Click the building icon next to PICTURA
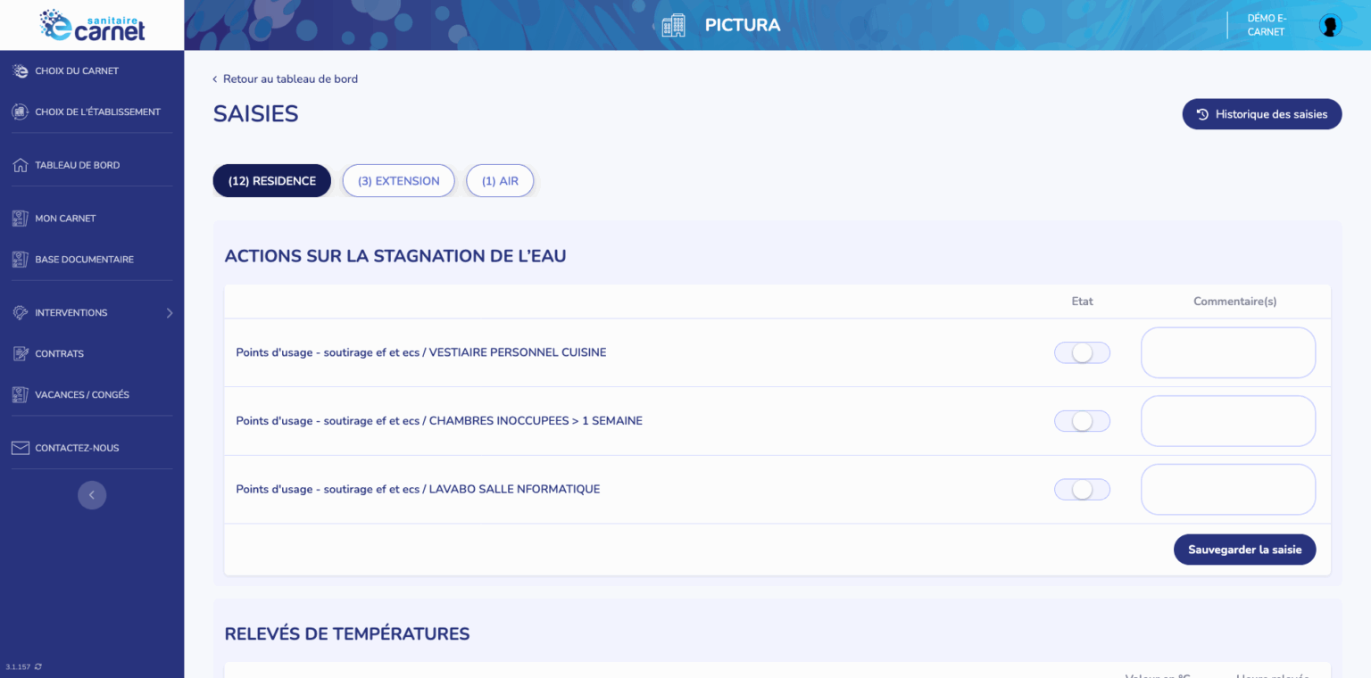Image resolution: width=1371 pixels, height=678 pixels. coord(673,25)
